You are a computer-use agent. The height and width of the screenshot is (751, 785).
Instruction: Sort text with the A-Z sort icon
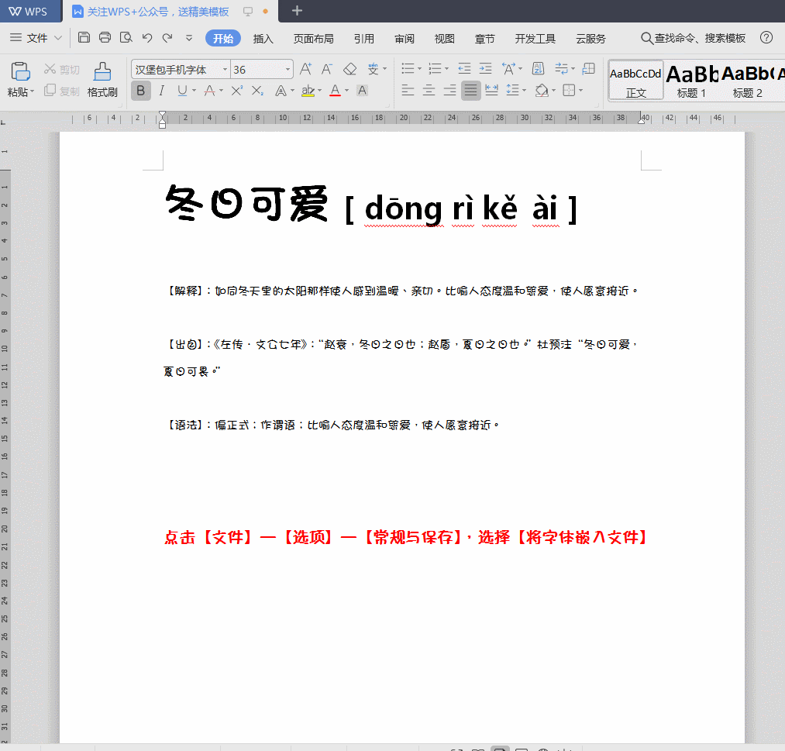(x=538, y=69)
